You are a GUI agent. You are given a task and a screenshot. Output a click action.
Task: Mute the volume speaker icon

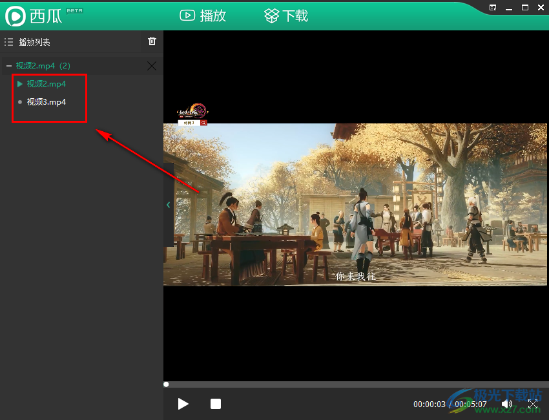[x=507, y=404]
